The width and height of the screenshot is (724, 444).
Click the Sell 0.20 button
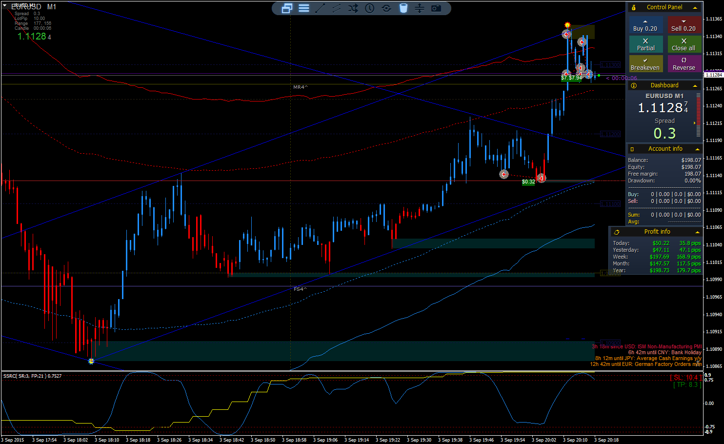(684, 25)
